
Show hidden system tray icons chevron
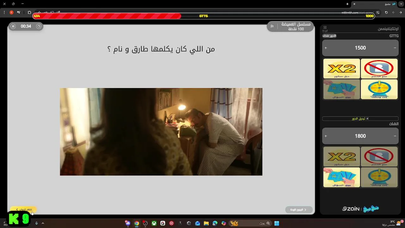[x=43, y=223]
